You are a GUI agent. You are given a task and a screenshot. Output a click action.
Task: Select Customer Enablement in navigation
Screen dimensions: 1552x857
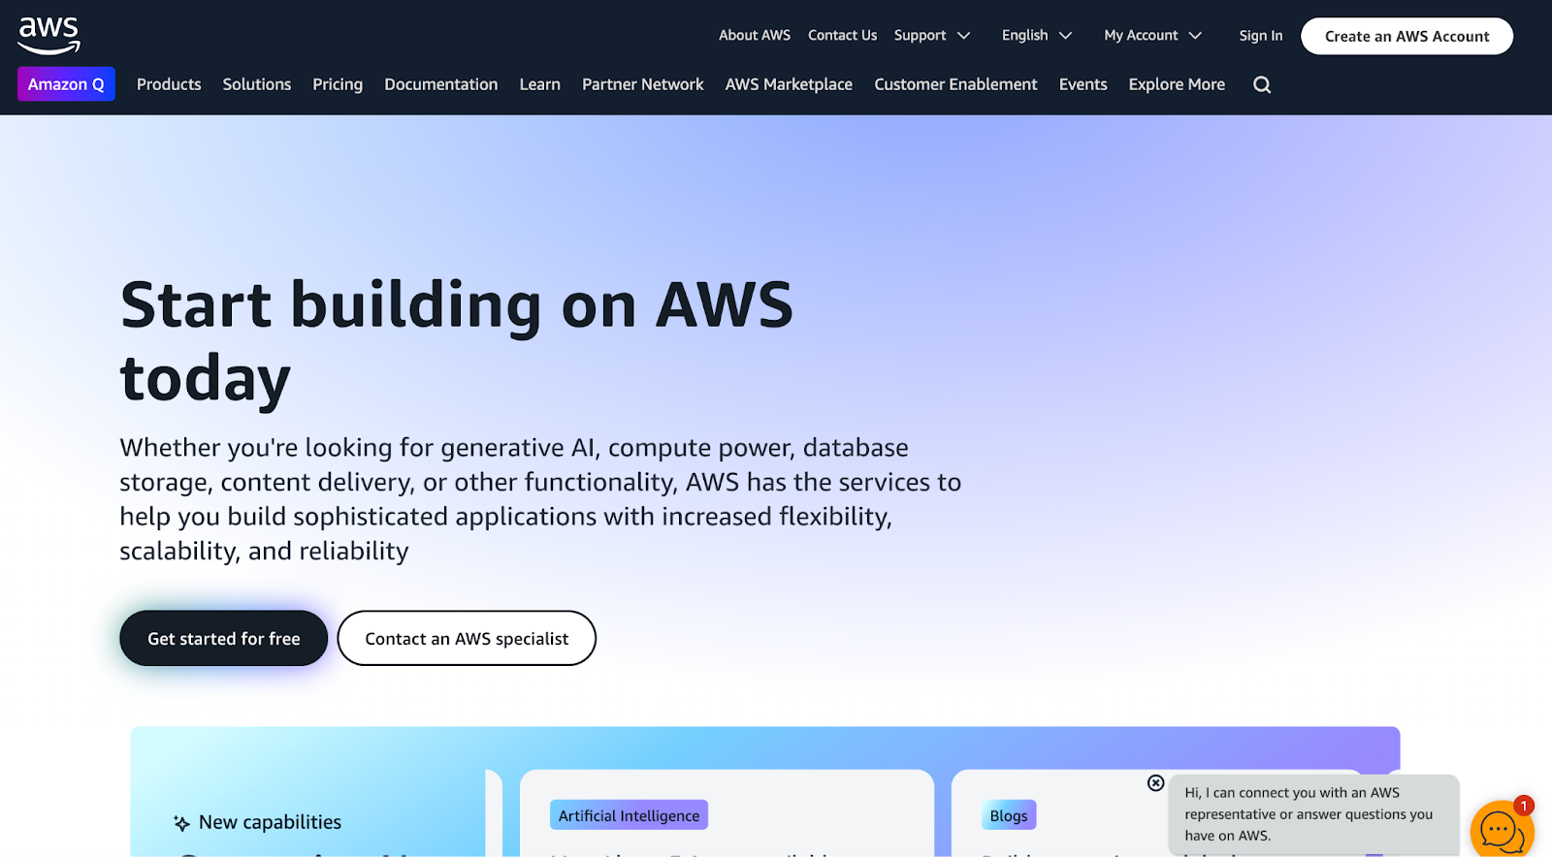(955, 84)
